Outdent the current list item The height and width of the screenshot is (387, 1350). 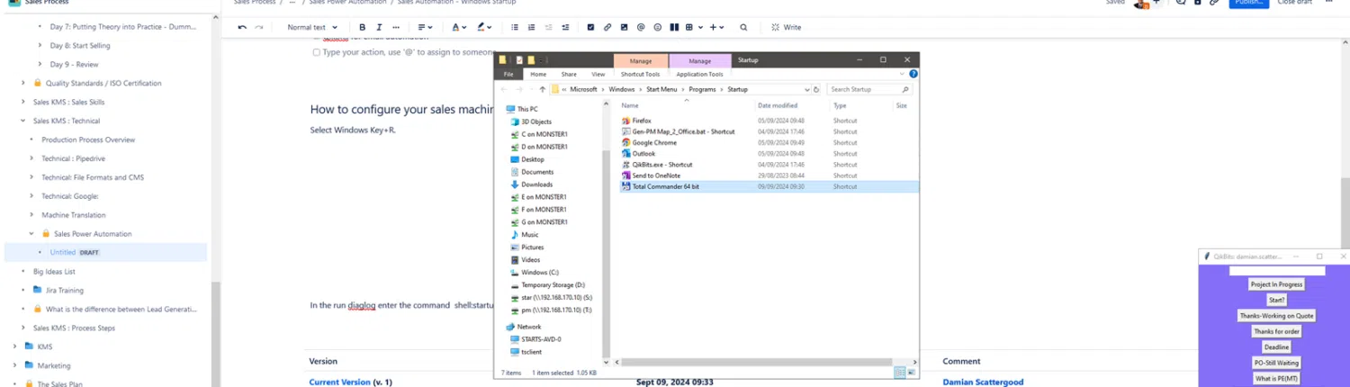coord(548,28)
